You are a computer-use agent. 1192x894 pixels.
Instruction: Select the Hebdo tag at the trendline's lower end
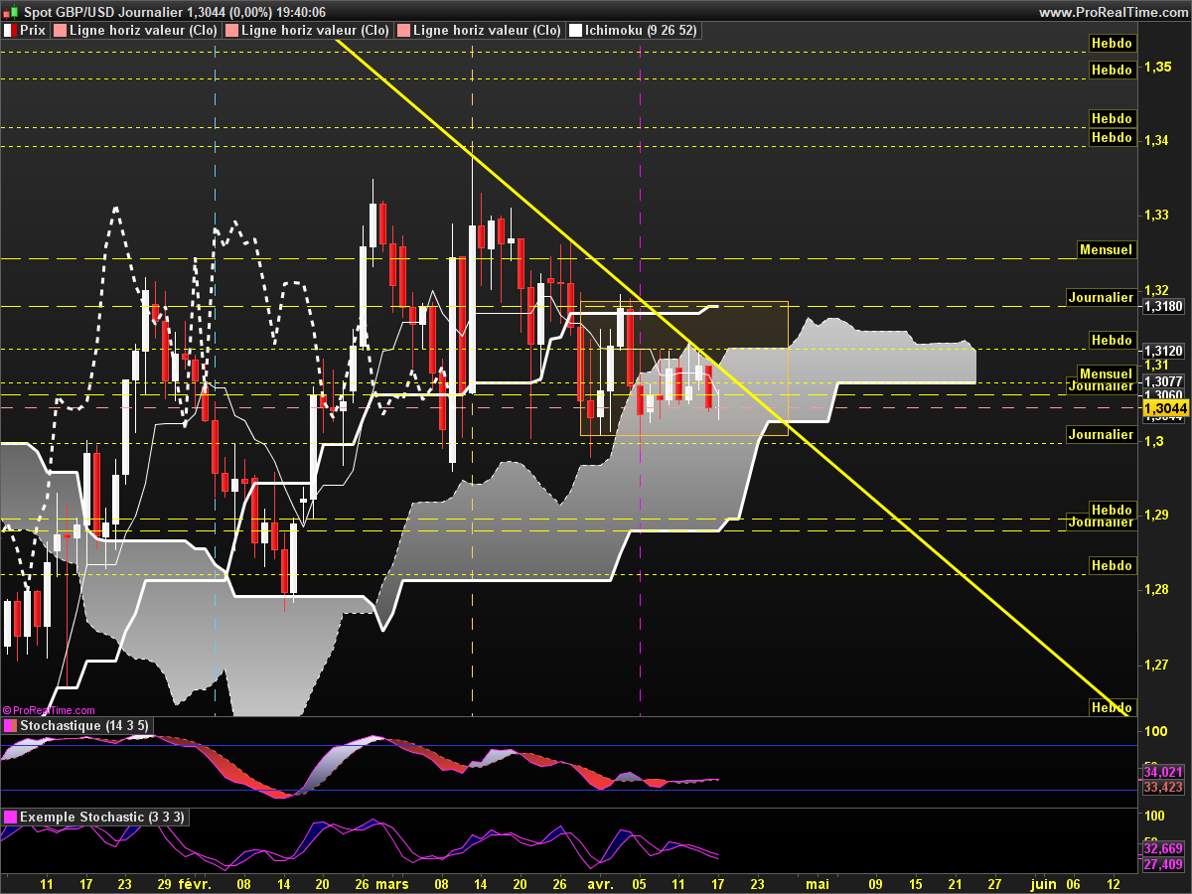[x=1112, y=707]
